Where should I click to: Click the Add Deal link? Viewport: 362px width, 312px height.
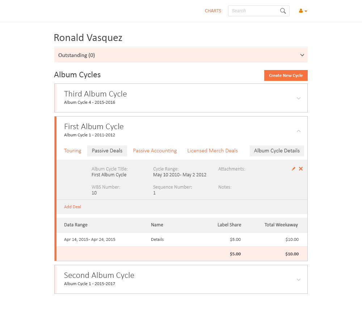[x=73, y=207]
